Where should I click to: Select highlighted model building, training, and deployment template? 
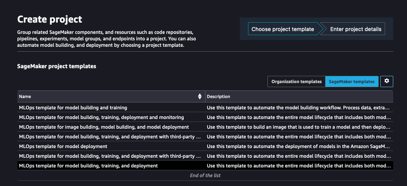coord(88,165)
